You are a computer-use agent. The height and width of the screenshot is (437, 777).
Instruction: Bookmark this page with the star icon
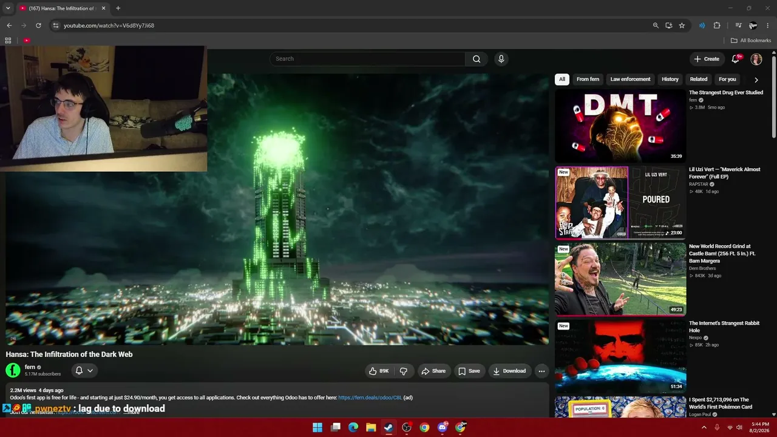682,25
